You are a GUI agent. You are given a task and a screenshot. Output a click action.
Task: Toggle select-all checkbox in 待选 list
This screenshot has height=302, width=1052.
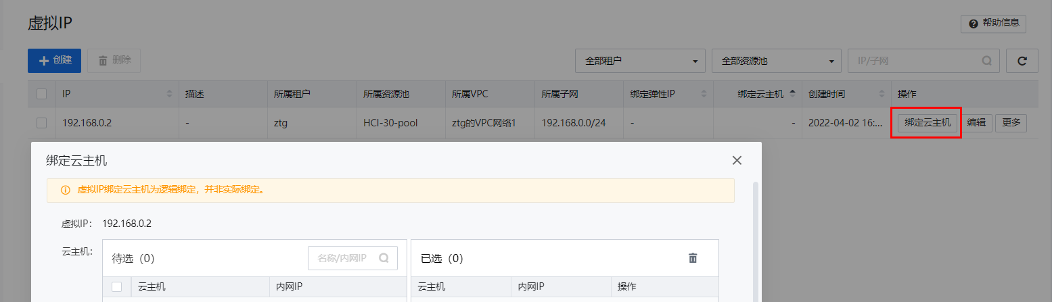(116, 287)
